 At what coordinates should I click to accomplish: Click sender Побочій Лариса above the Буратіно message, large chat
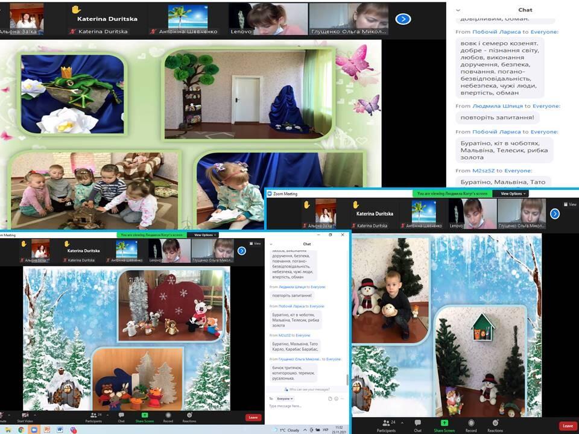click(496, 132)
